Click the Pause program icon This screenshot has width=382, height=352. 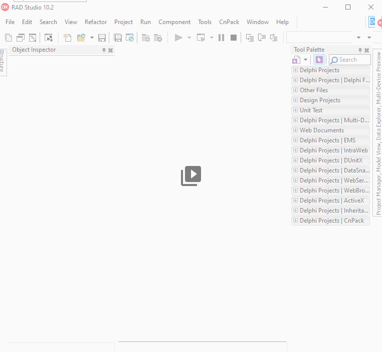[221, 38]
